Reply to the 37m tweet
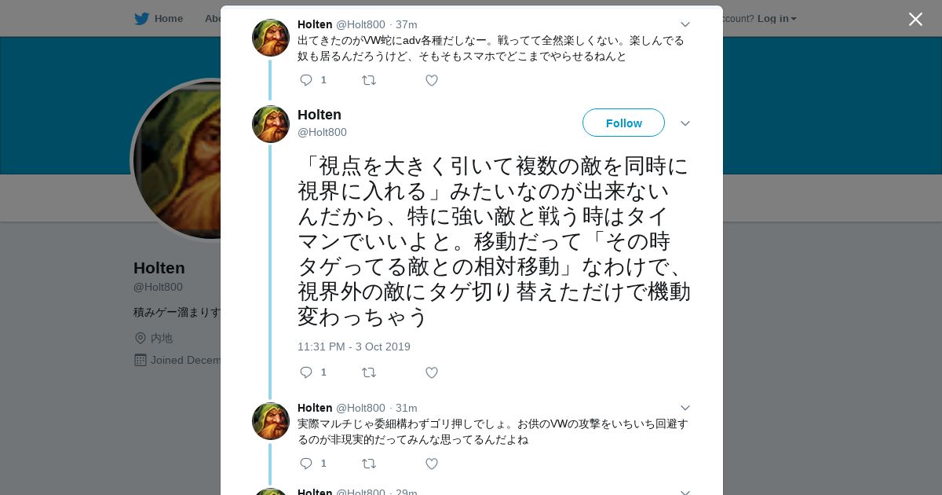The width and height of the screenshot is (942, 495). pyautogui.click(x=306, y=80)
